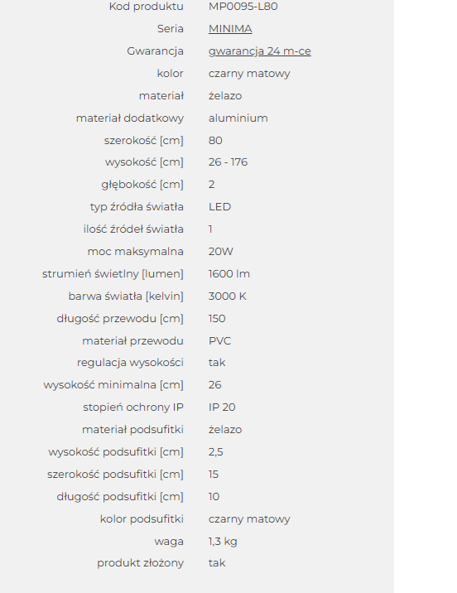Open the MINIMA series link
The width and height of the screenshot is (457, 593).
click(230, 29)
